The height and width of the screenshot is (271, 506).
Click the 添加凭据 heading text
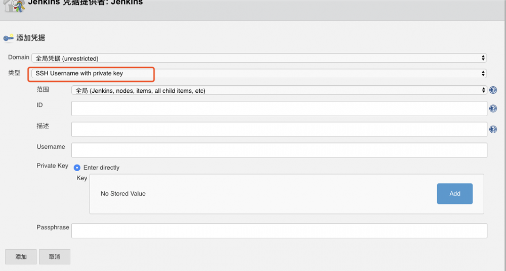31,38
